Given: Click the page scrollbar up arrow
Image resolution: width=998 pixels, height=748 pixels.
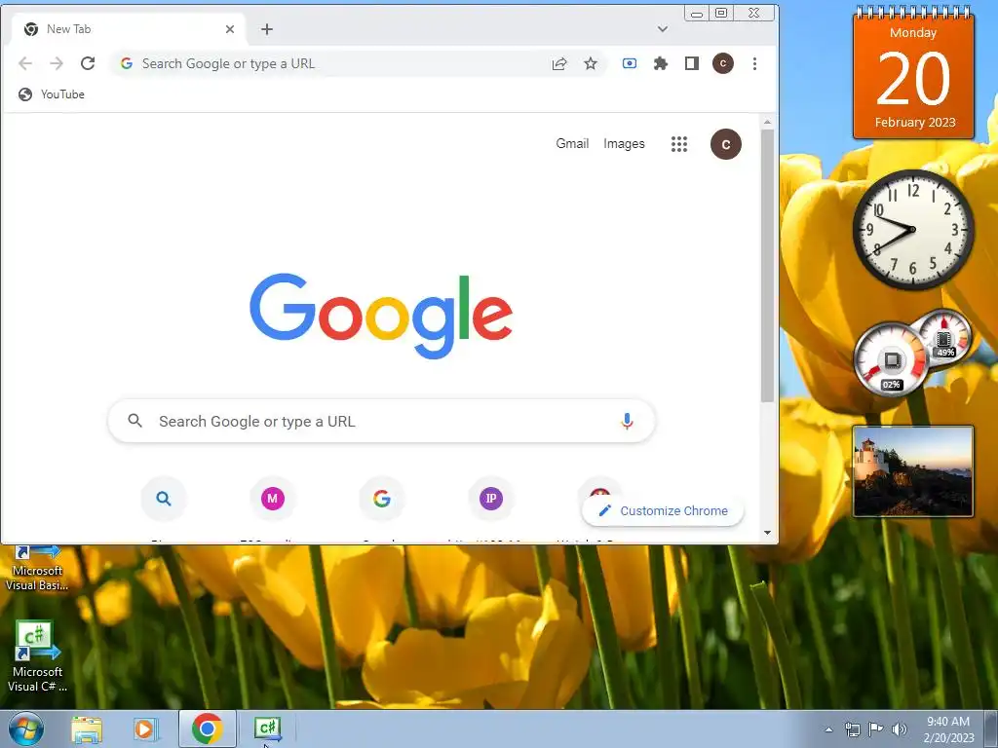Looking at the screenshot, I should pos(767,122).
